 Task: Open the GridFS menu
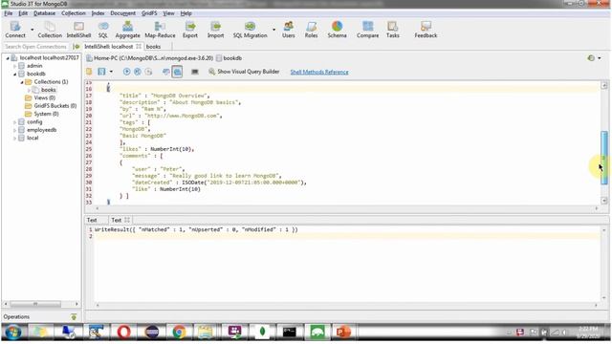click(149, 13)
